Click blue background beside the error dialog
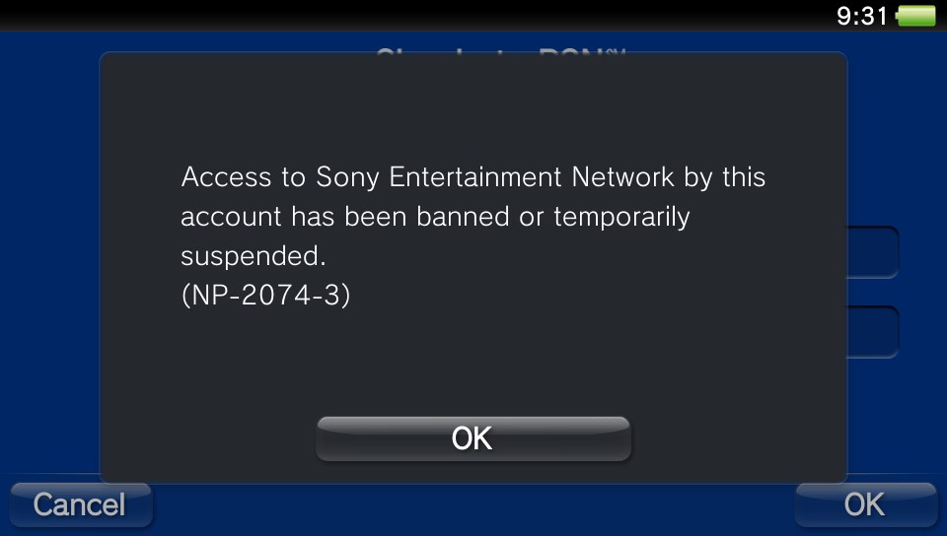This screenshot has height=536, width=947. (48, 259)
